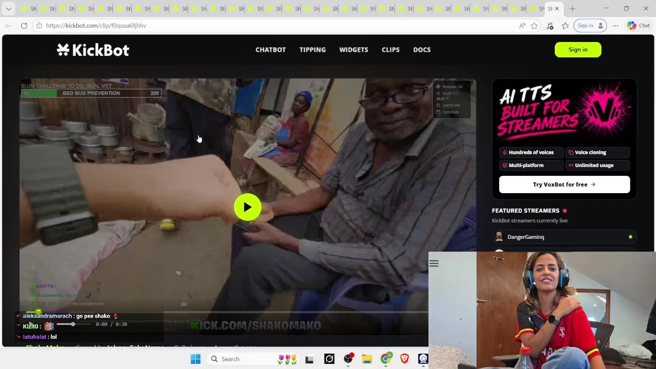Click the Kizit0 chat username
This screenshot has width=656, height=369.
[31, 326]
